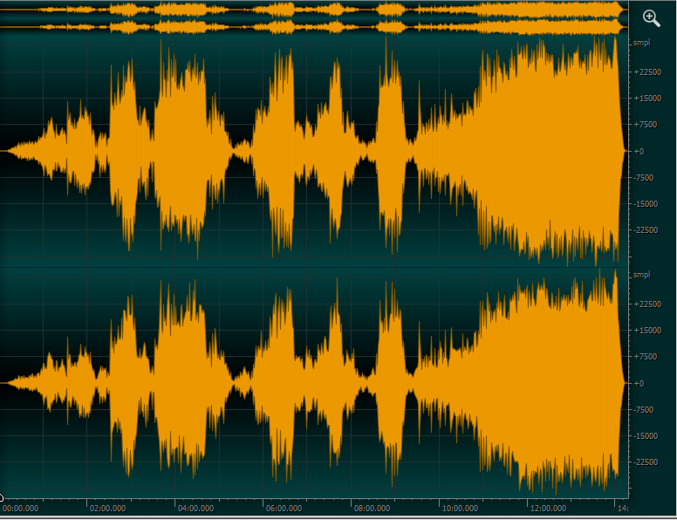Click -7500 on the upper channel's amplitude scale

(645, 178)
